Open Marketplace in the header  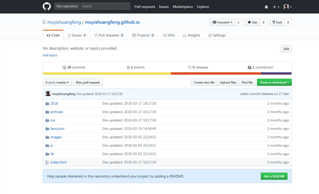point(183,7)
